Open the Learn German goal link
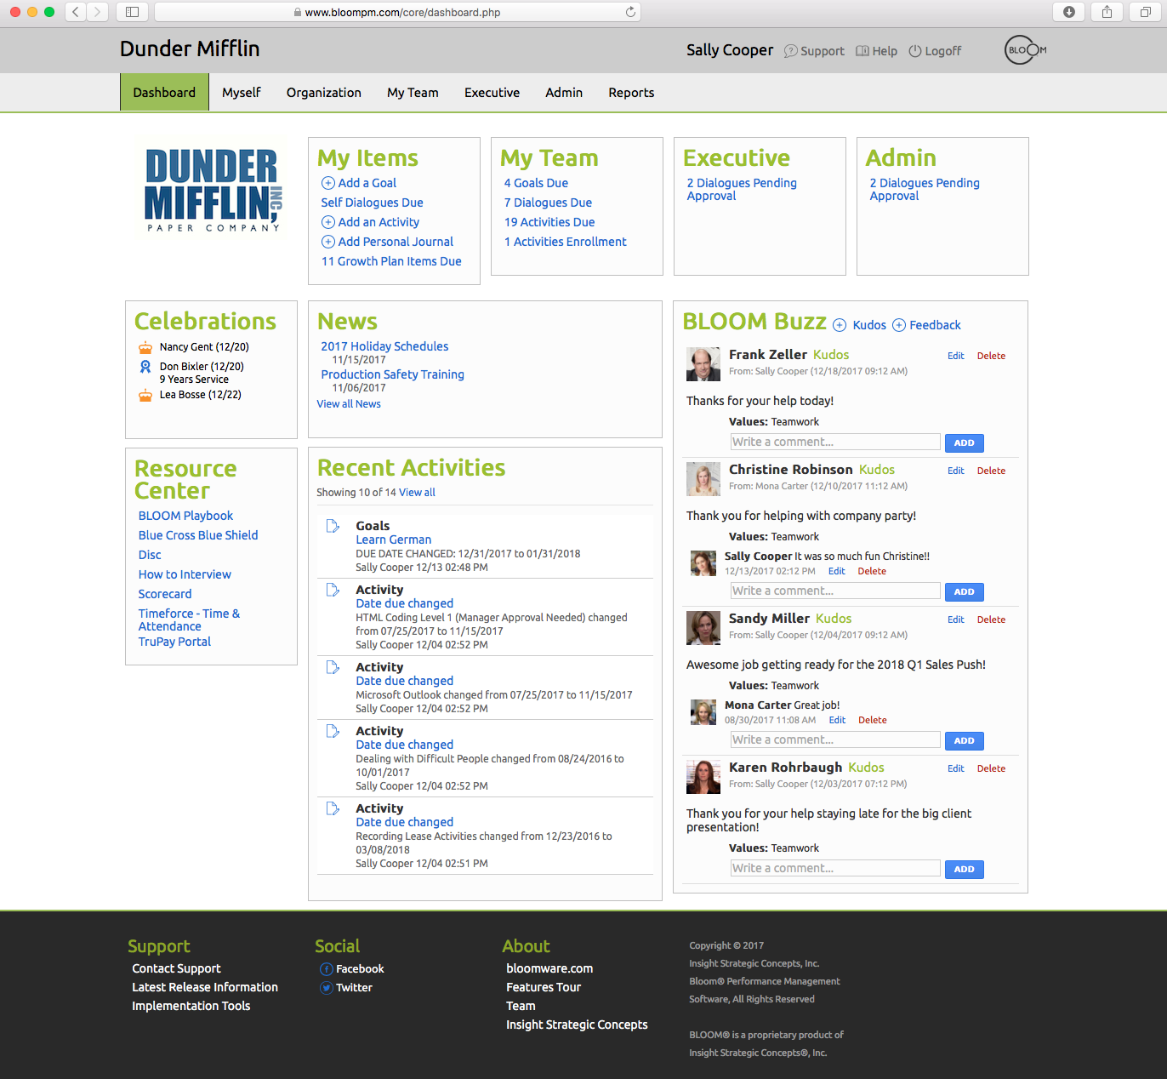This screenshot has height=1079, width=1167. coord(393,539)
